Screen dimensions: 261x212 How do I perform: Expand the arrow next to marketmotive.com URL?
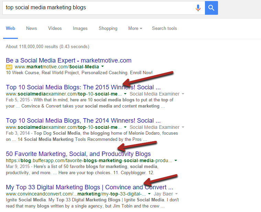click(x=102, y=67)
